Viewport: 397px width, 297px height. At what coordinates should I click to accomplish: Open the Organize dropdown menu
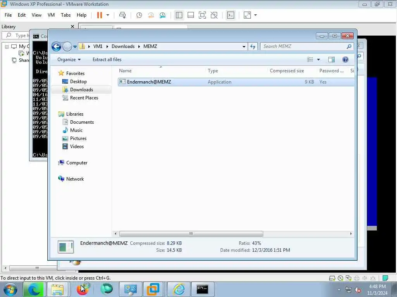click(x=69, y=60)
